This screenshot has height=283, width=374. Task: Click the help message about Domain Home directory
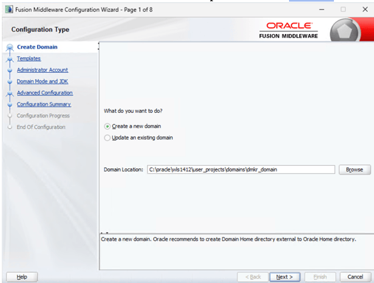click(228, 239)
